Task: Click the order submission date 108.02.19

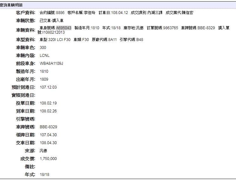Action: pos(48,103)
